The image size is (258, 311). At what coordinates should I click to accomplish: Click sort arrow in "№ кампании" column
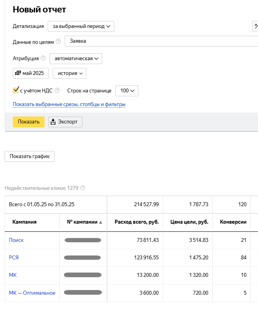[x=101, y=222]
